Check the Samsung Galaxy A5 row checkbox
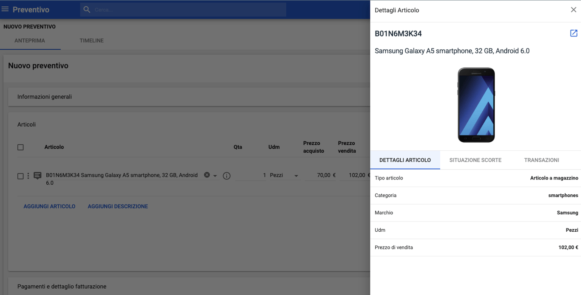The height and width of the screenshot is (295, 581). pos(20,176)
